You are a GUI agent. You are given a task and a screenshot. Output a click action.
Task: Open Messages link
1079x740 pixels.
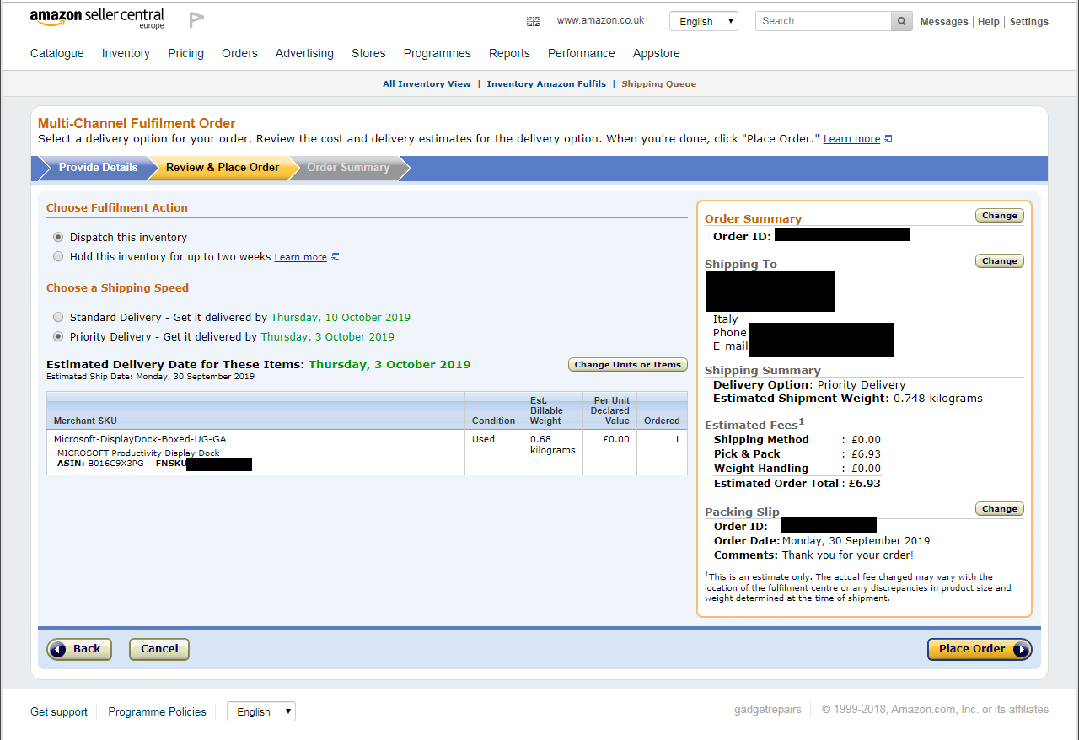point(944,22)
